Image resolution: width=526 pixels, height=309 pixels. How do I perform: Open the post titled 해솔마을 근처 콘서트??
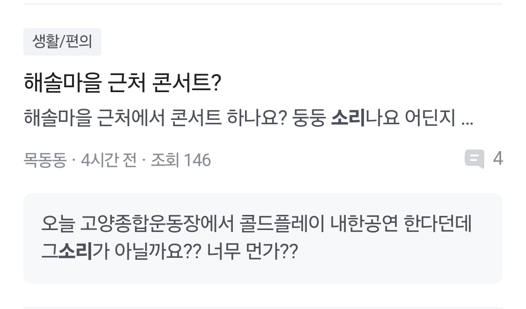122,83
